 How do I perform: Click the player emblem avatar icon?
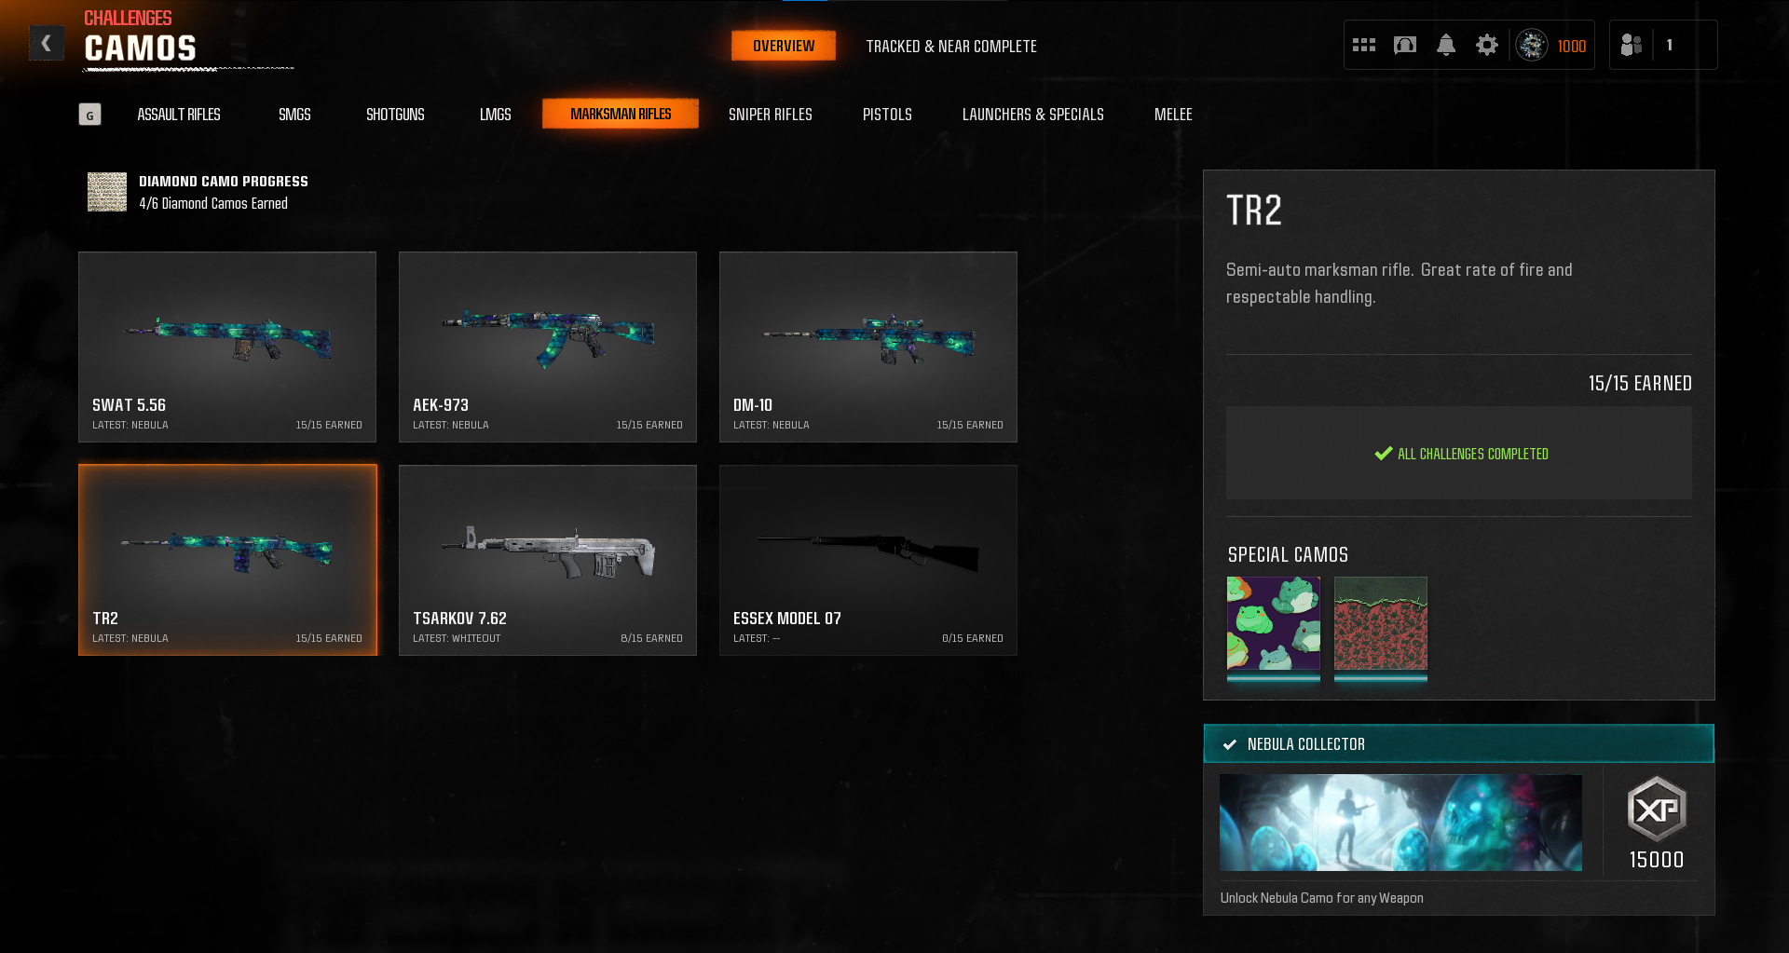click(x=1532, y=45)
